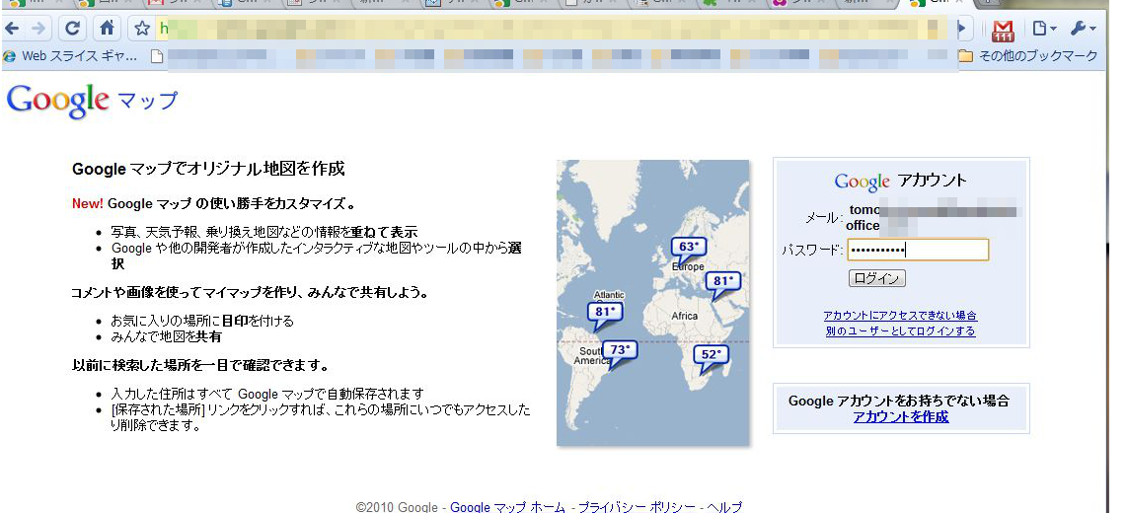Focus the パスワード input field
The height and width of the screenshot is (513, 1127).
point(918,250)
